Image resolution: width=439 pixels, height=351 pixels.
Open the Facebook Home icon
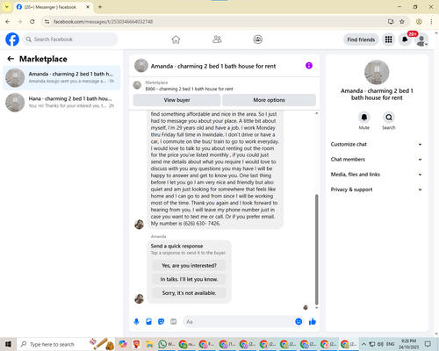pyautogui.click(x=176, y=39)
